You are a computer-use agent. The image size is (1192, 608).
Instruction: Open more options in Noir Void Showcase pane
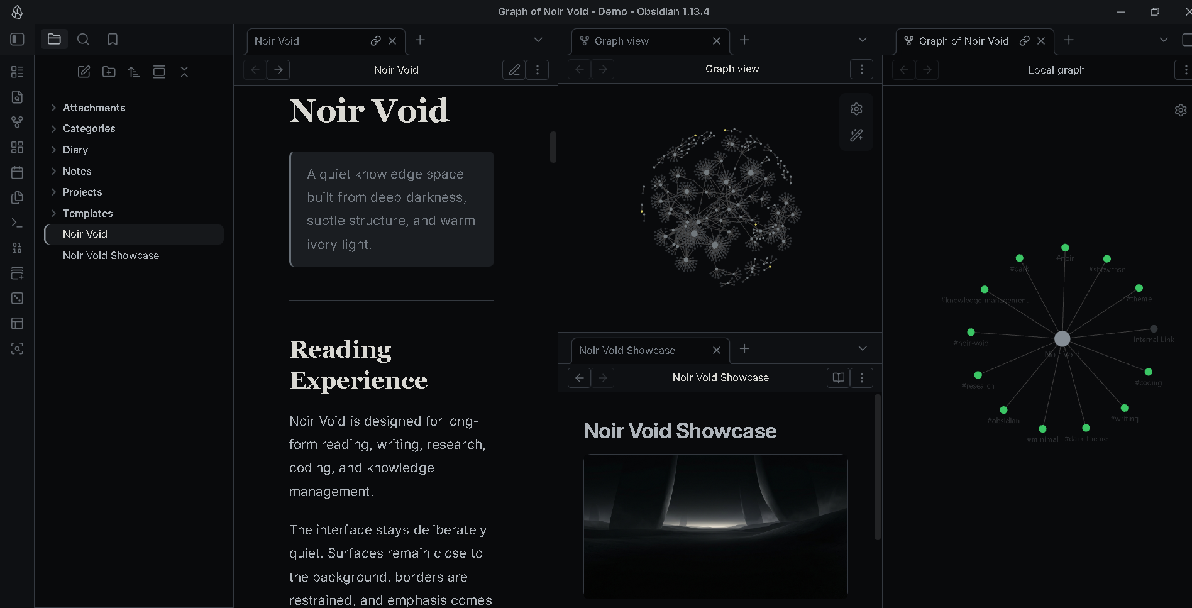[x=862, y=378]
